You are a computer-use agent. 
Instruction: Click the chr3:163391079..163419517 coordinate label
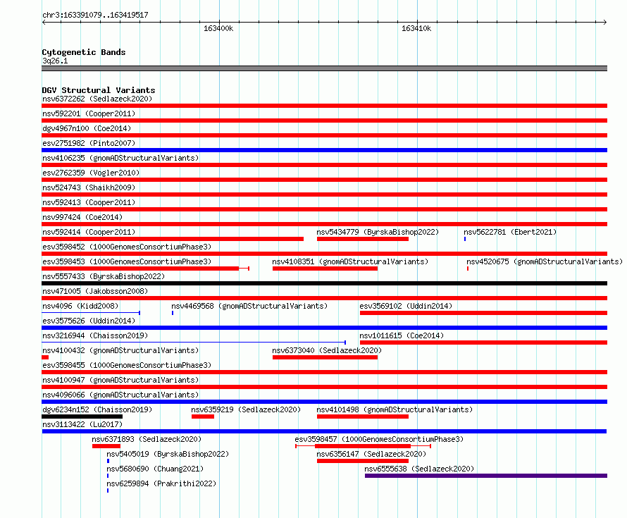[x=95, y=16]
